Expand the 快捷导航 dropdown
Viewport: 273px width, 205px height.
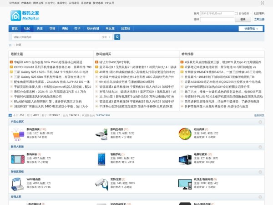pos(253,28)
